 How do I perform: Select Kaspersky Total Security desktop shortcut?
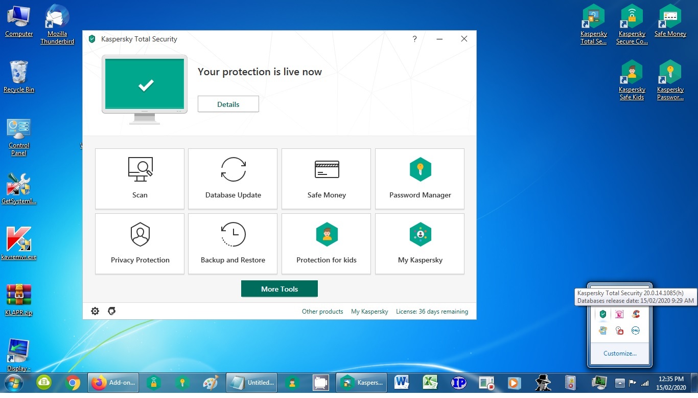(594, 25)
